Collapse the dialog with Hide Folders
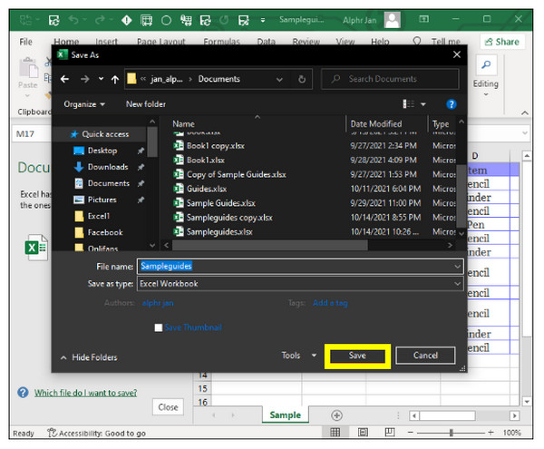This screenshot has height=449, width=544. pos(89,357)
